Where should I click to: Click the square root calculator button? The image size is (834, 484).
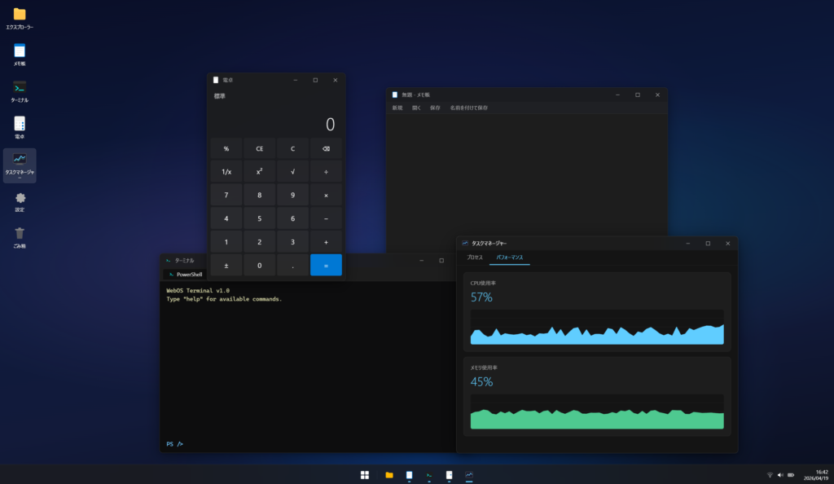point(292,172)
